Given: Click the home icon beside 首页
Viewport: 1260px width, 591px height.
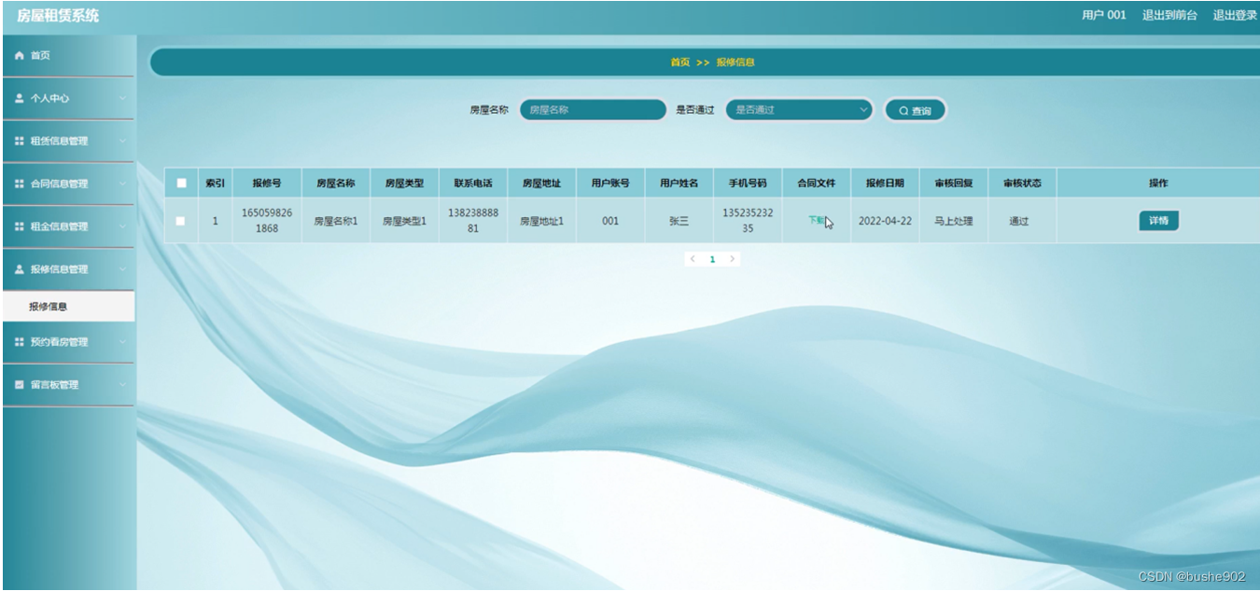Looking at the screenshot, I should click(x=19, y=56).
